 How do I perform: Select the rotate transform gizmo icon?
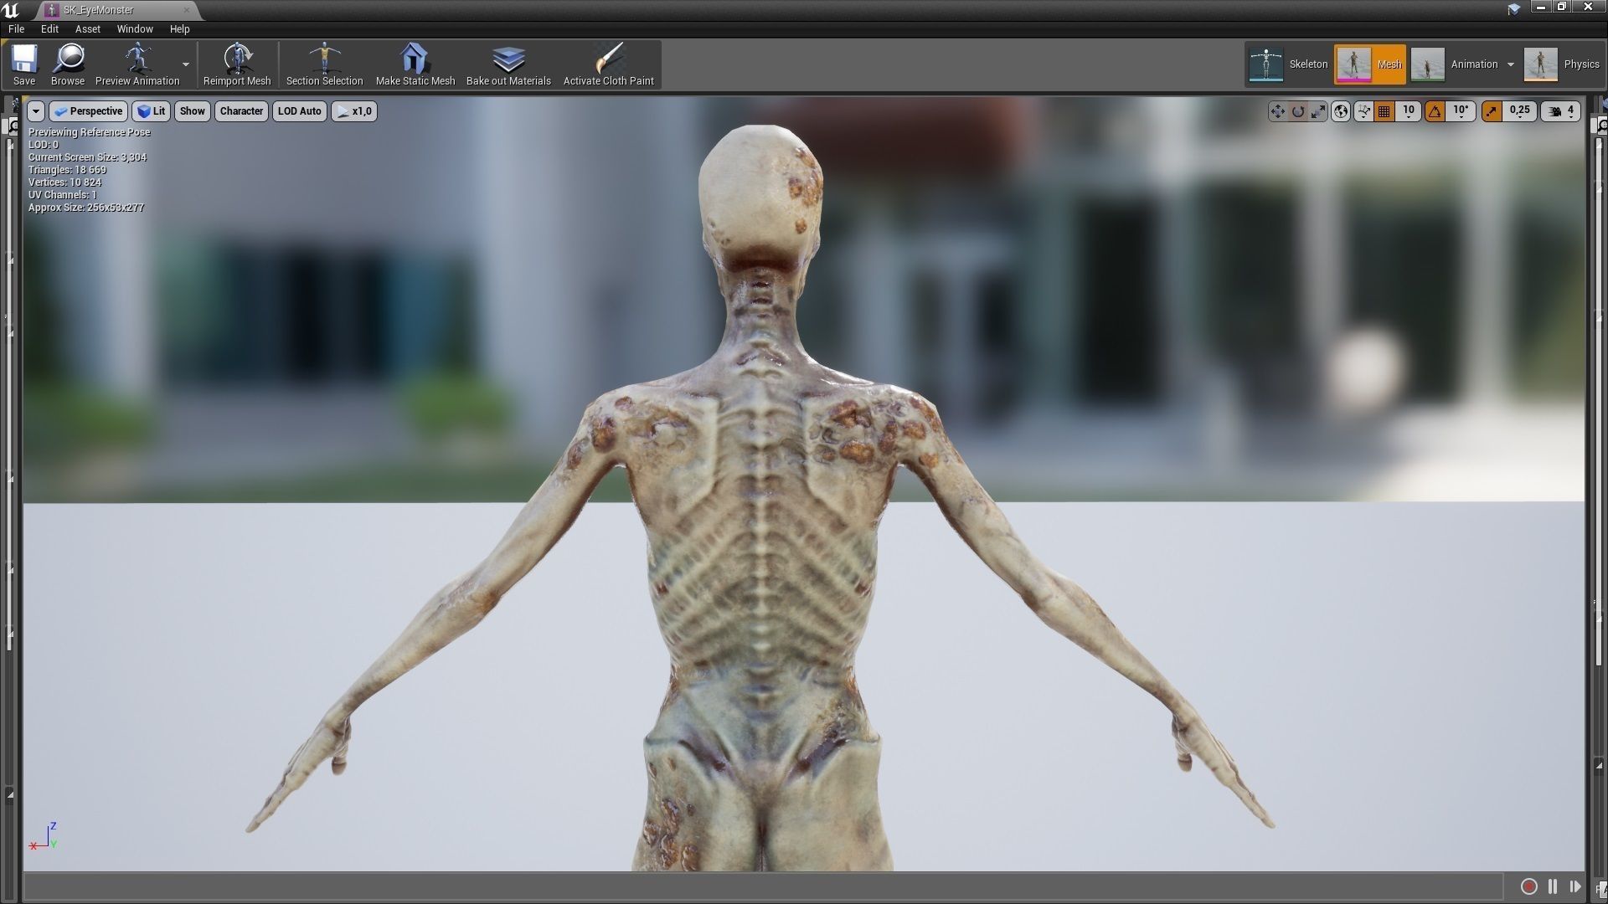pyautogui.click(x=1298, y=111)
